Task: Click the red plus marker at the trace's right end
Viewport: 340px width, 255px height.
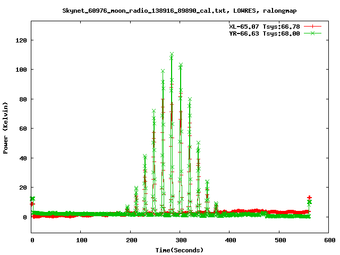Action: (309, 198)
